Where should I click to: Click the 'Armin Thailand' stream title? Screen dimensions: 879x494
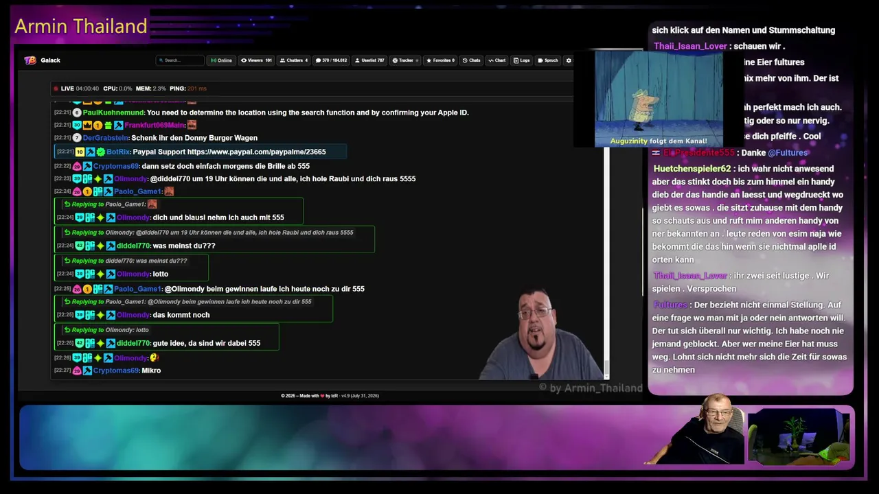81,26
